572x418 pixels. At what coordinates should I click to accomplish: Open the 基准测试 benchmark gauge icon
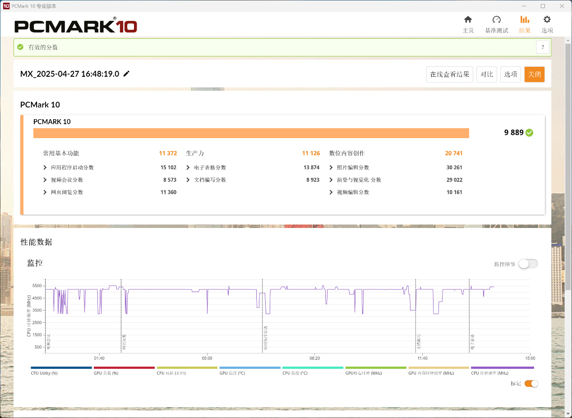pyautogui.click(x=496, y=19)
